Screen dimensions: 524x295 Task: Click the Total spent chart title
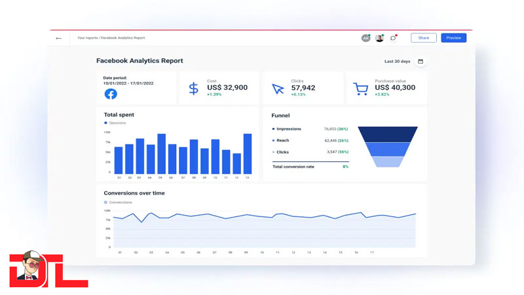(x=119, y=115)
